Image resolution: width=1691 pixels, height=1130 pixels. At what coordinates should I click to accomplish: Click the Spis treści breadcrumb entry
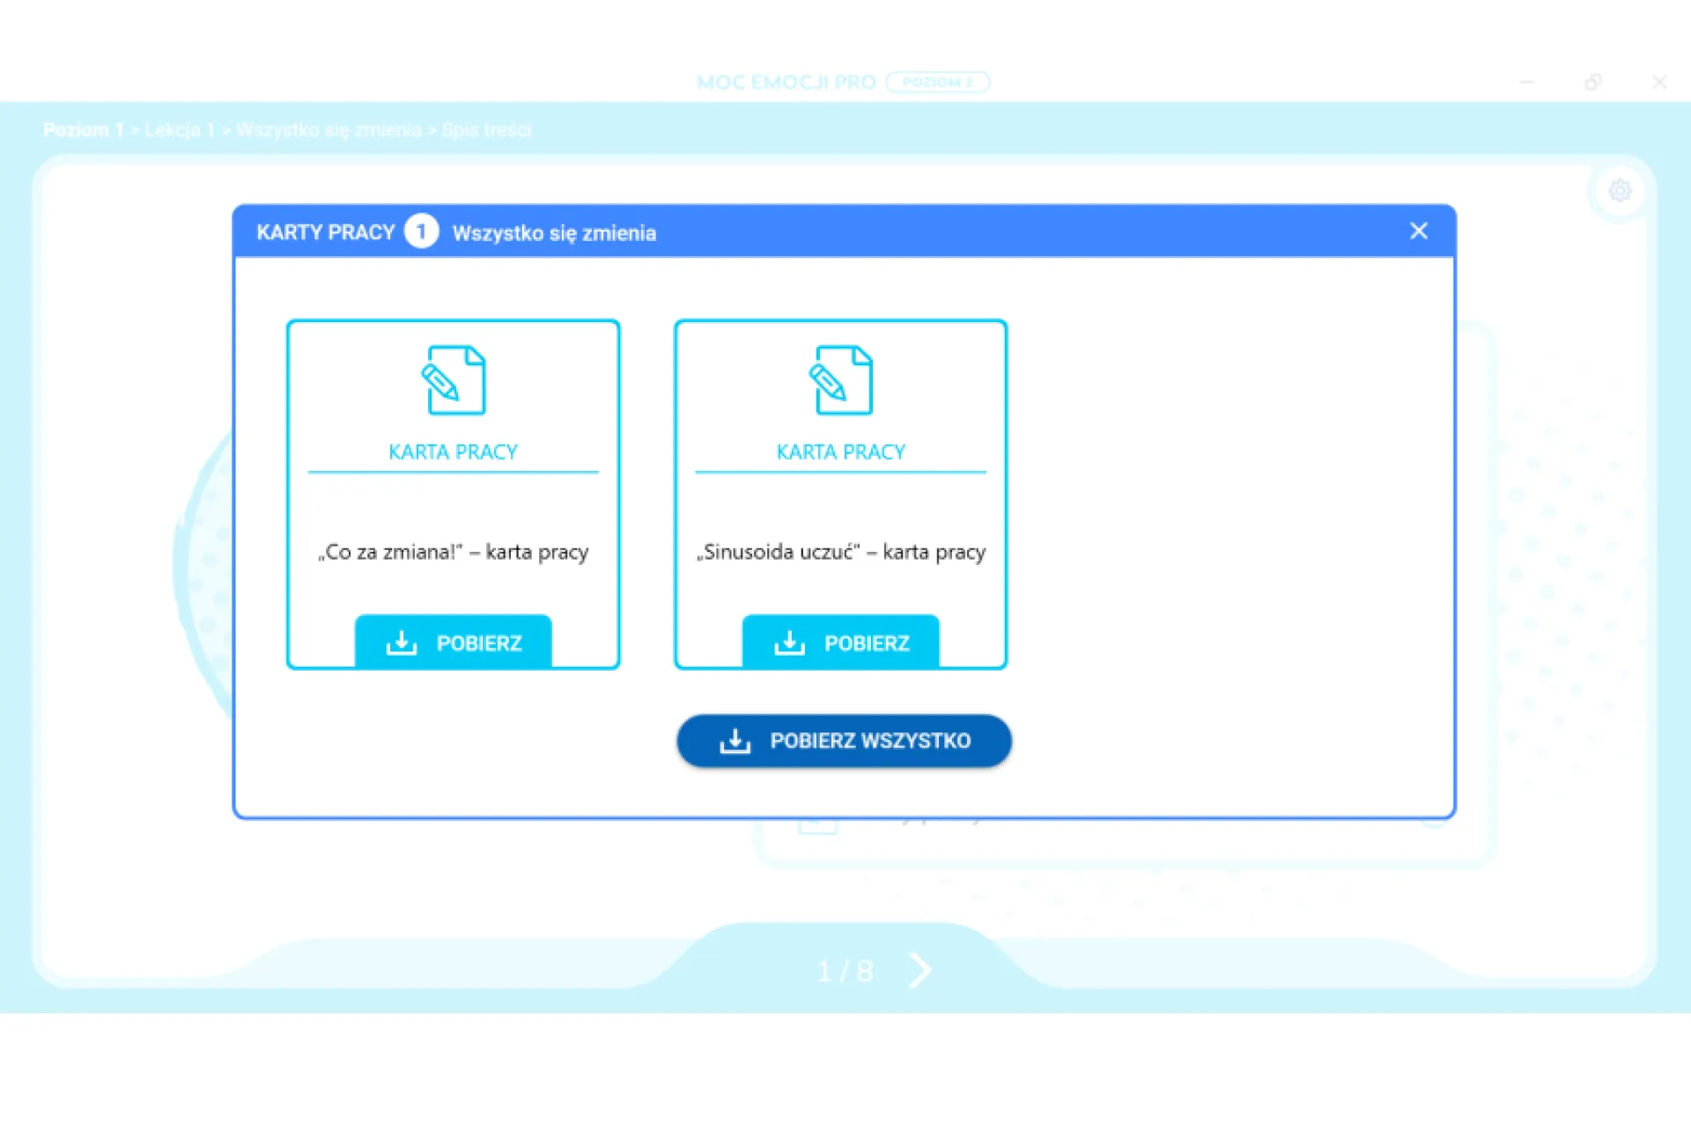point(486,130)
